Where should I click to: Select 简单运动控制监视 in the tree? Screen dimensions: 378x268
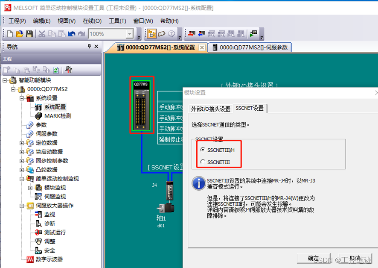pyautogui.click(x=57, y=179)
